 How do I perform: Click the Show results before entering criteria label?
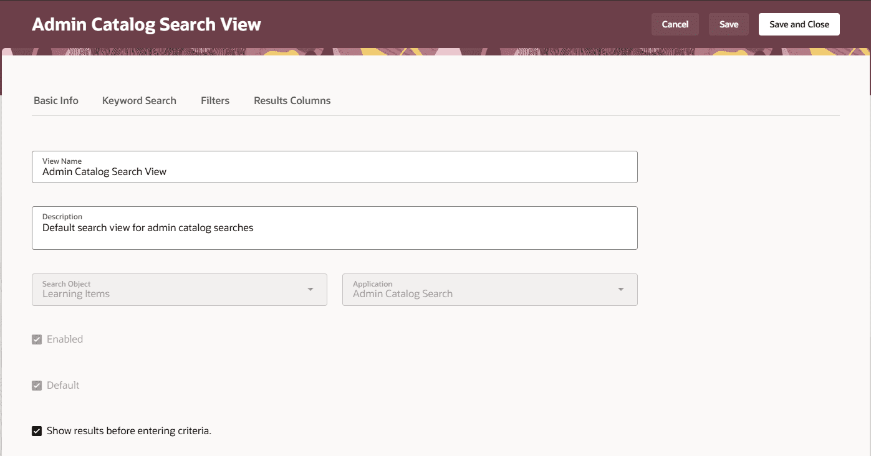(129, 431)
